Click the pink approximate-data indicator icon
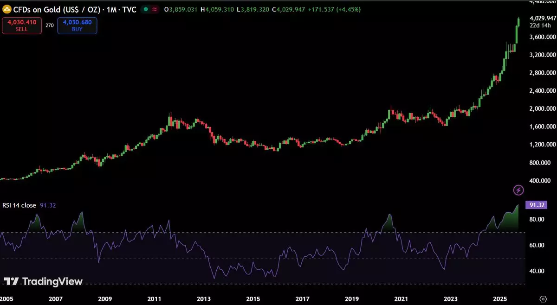557x305 pixels. 155,9
